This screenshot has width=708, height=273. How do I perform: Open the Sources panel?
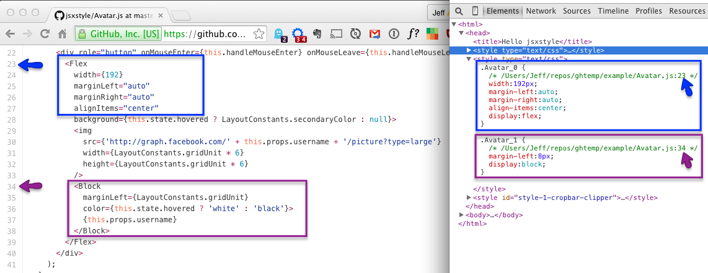tap(577, 11)
